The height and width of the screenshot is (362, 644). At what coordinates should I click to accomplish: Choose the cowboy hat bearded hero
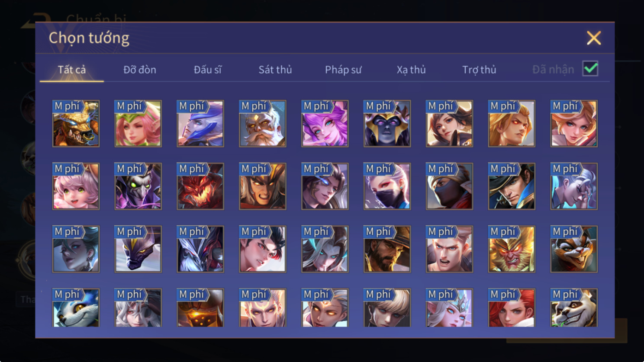[387, 249]
